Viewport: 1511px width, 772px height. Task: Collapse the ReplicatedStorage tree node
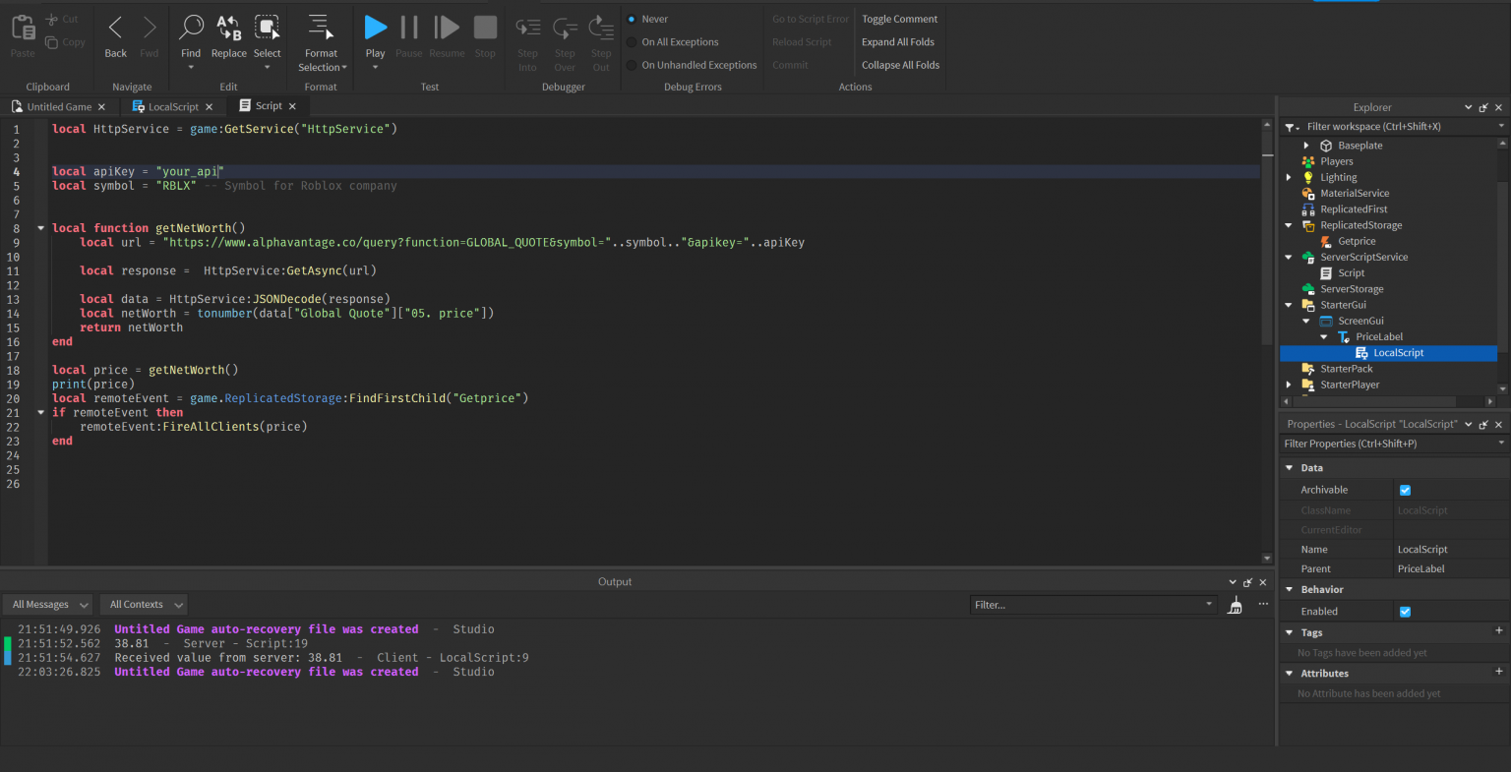pyautogui.click(x=1289, y=224)
